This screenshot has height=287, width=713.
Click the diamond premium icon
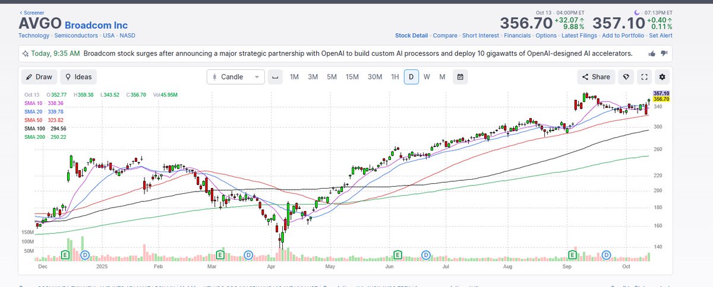tap(626, 76)
